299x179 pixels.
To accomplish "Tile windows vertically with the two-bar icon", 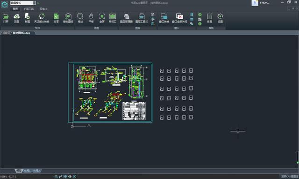I will (x=192, y=15).
